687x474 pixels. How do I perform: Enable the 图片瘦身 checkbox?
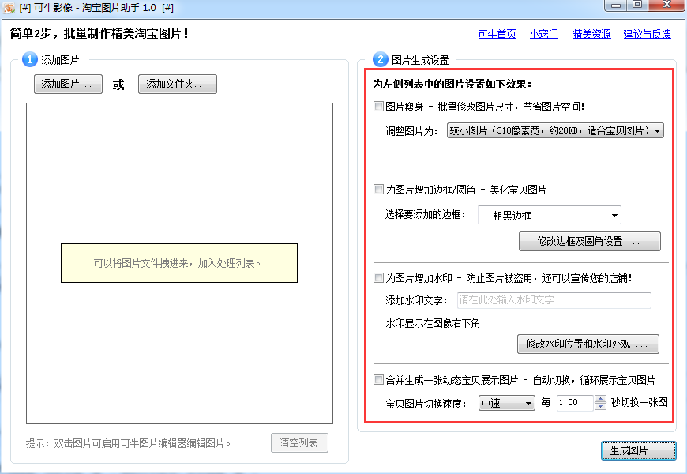[378, 106]
